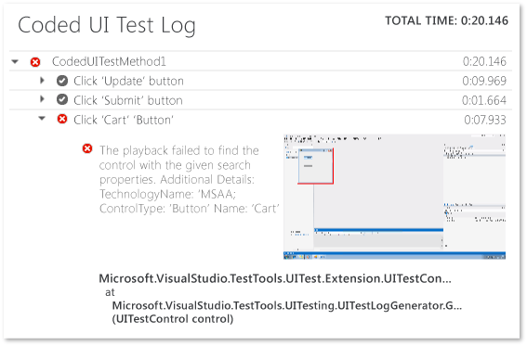The image size is (527, 346).
Task: Expand the Click 'Update' button step
Action: point(43,81)
